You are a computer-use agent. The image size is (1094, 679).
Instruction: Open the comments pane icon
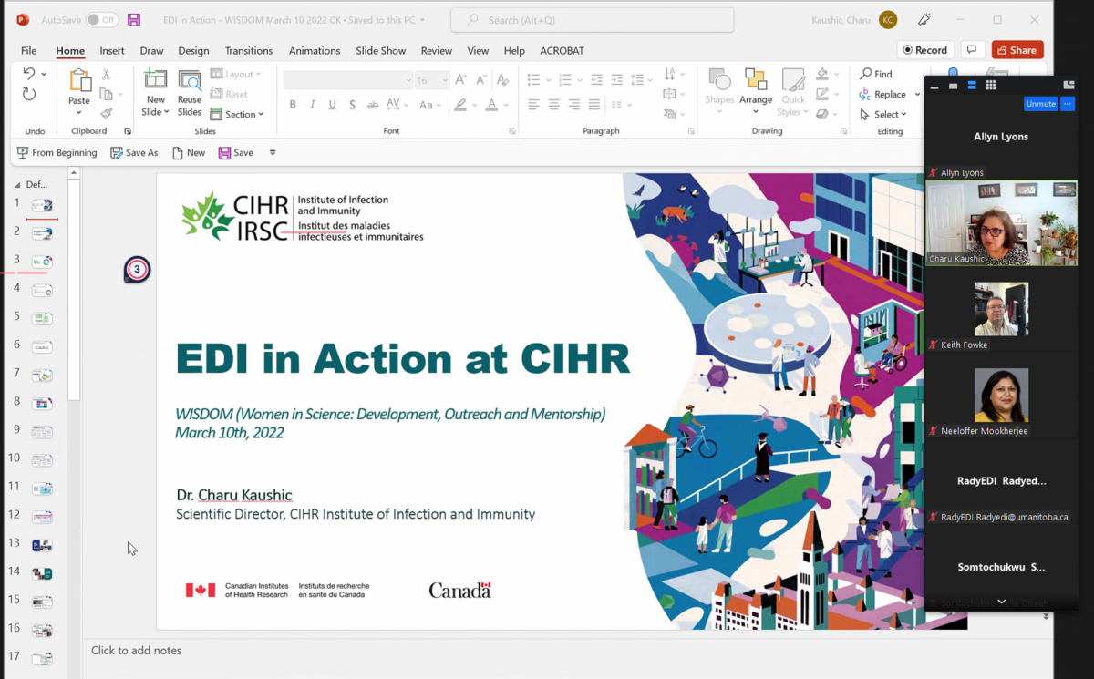point(972,50)
